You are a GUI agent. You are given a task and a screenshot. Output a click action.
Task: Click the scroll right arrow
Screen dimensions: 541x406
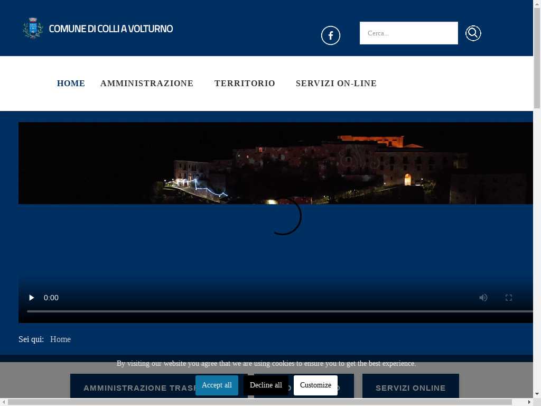(529, 402)
